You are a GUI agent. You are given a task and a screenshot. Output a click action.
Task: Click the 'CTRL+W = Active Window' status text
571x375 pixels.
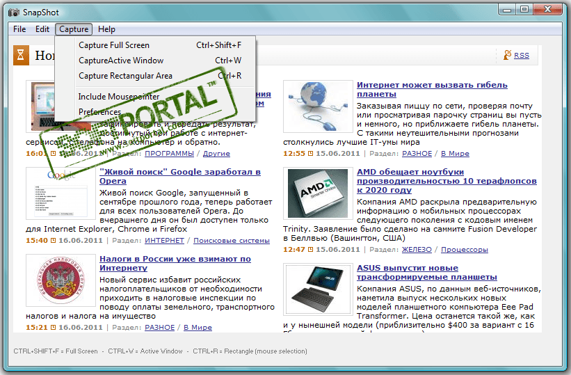pyautogui.click(x=145, y=351)
